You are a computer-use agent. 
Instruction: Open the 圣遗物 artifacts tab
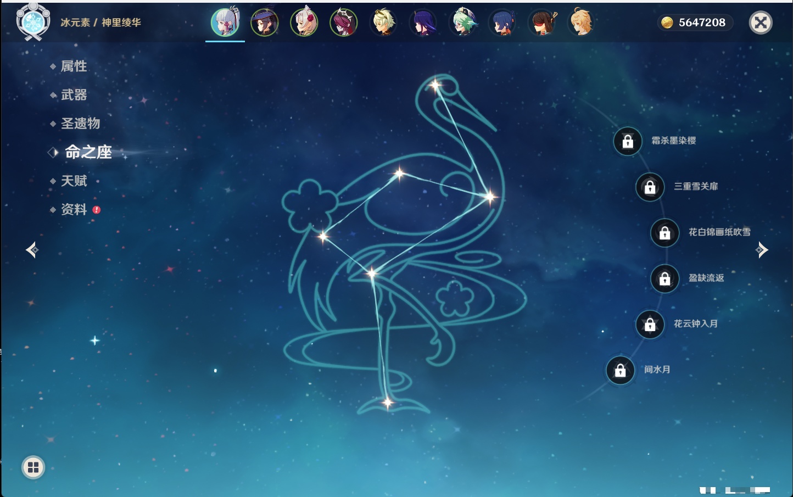80,124
